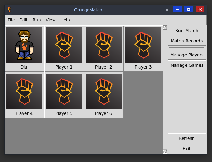Click the scrollbar down arrow
Viewport: 212px width, 162px height.
pos(165,151)
